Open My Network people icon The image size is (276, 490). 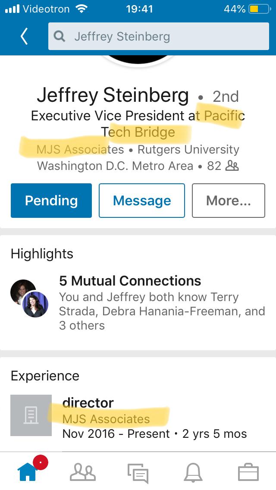point(82,472)
